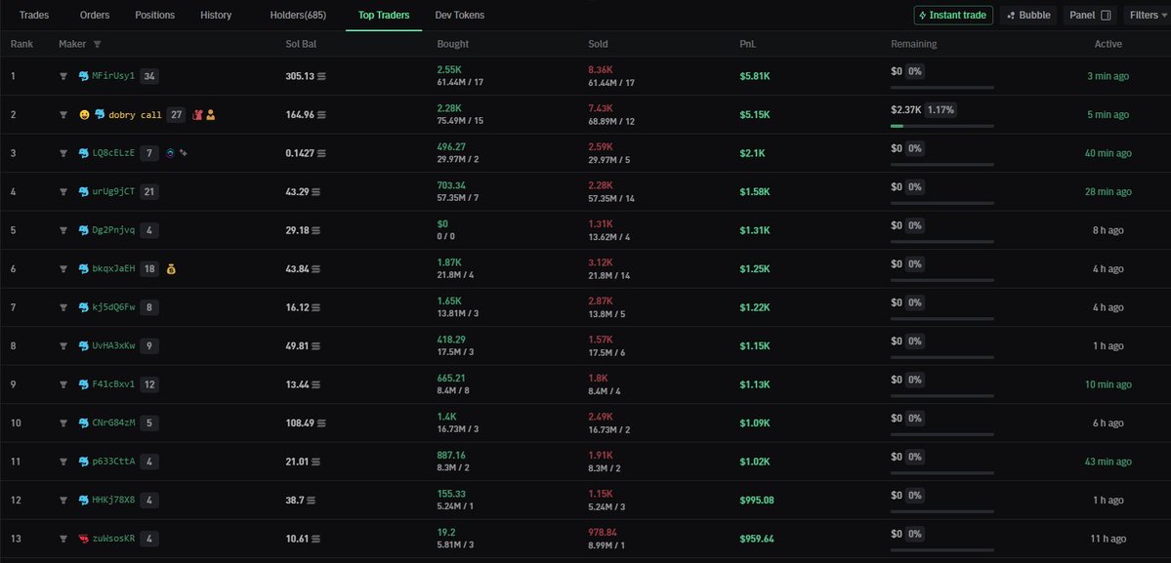Image resolution: width=1171 pixels, height=563 pixels.
Task: Click the filter funnel in kj5dQ6Fw row
Action: click(63, 307)
